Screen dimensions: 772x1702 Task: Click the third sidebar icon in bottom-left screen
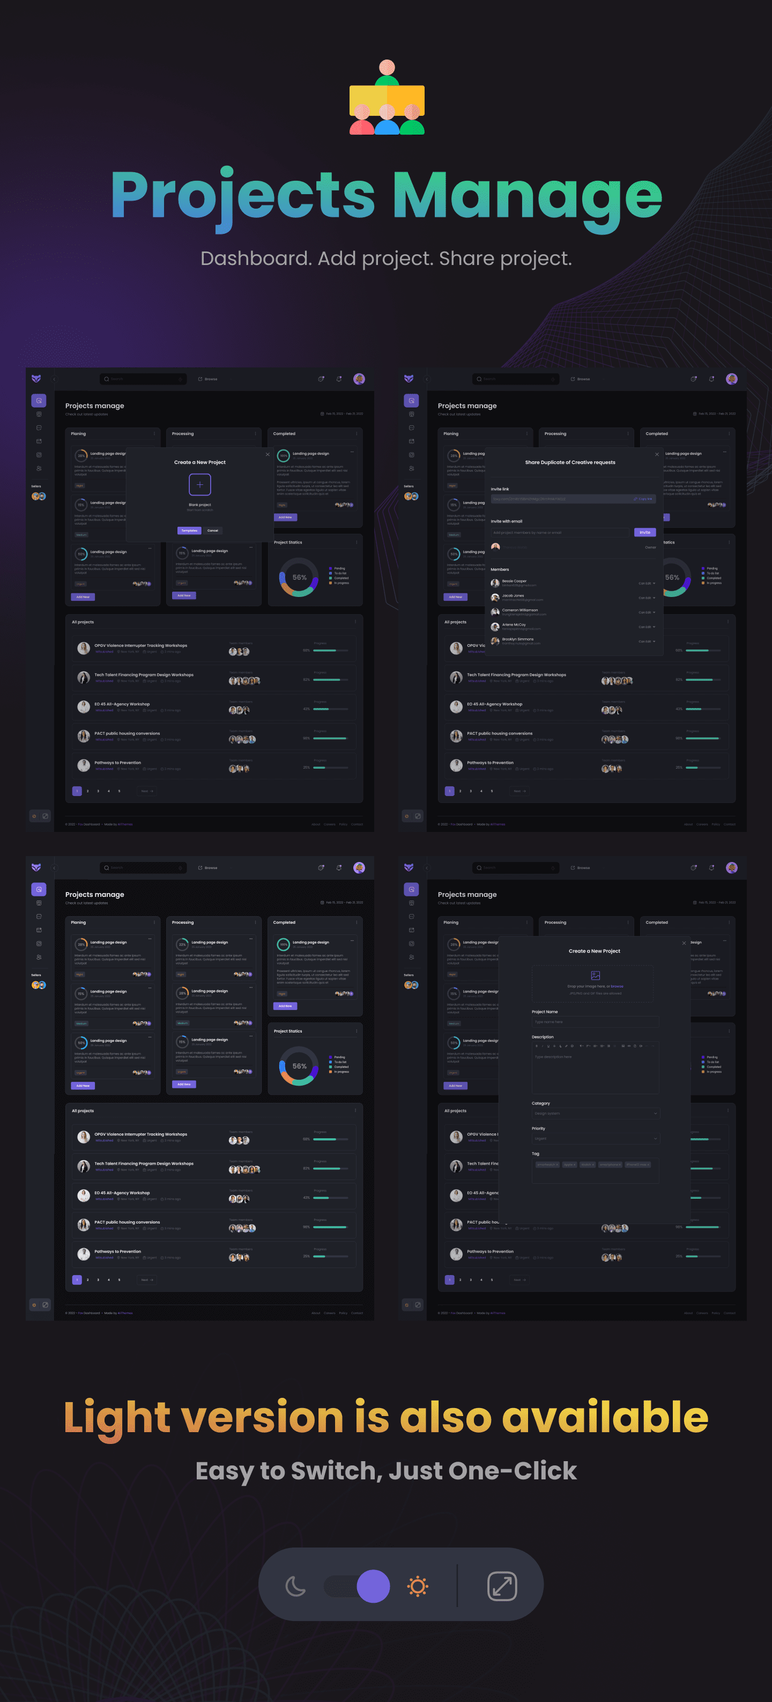pyautogui.click(x=39, y=916)
